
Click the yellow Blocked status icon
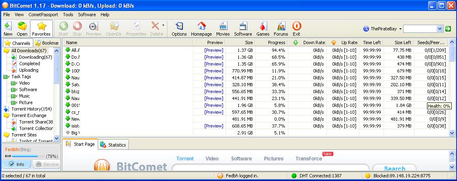coord(367,176)
